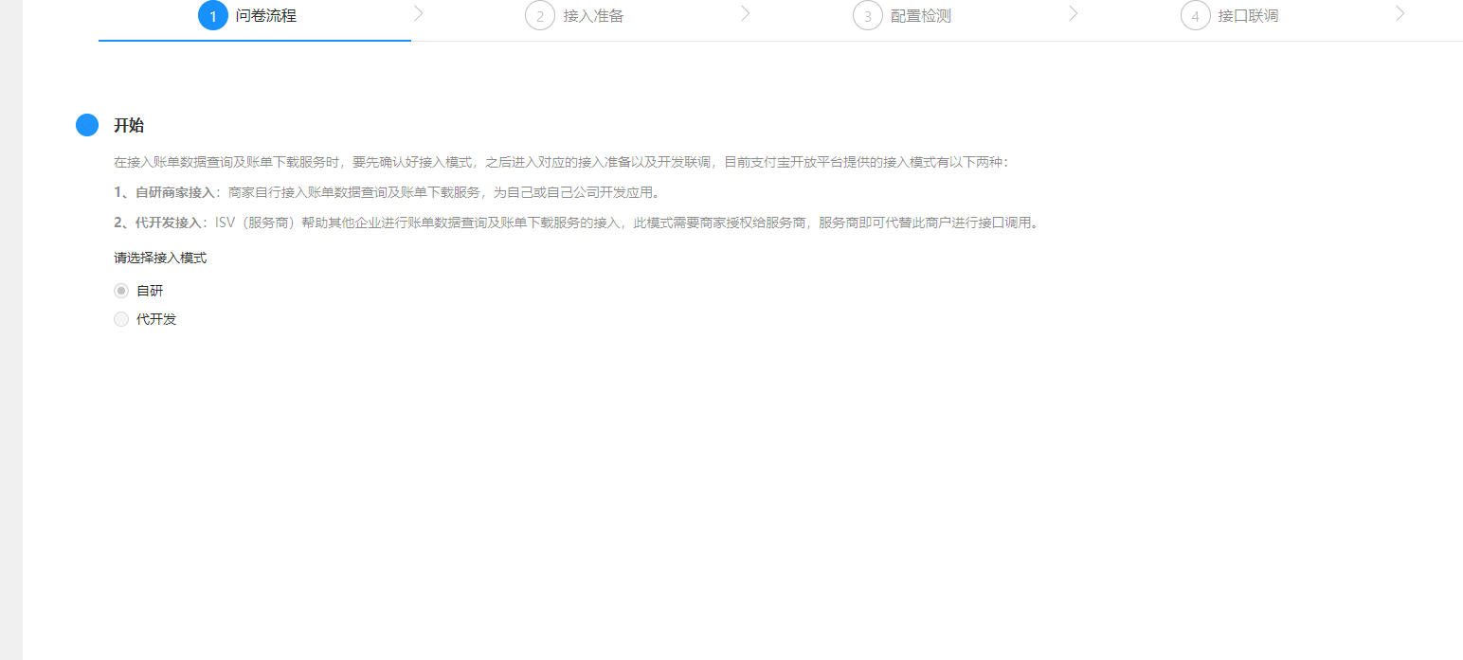
Task: Jump to the 接口联调 step label
Action: pos(1248,16)
